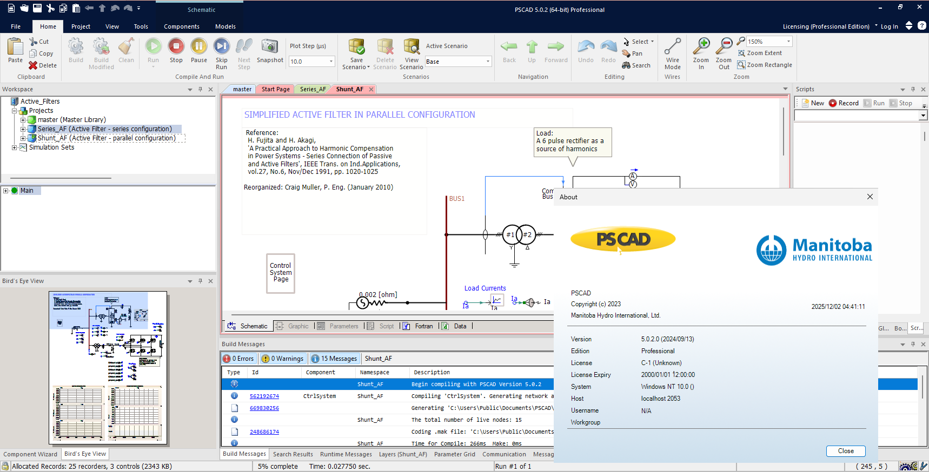
Task: Click Log In in title area
Action: coord(889,26)
